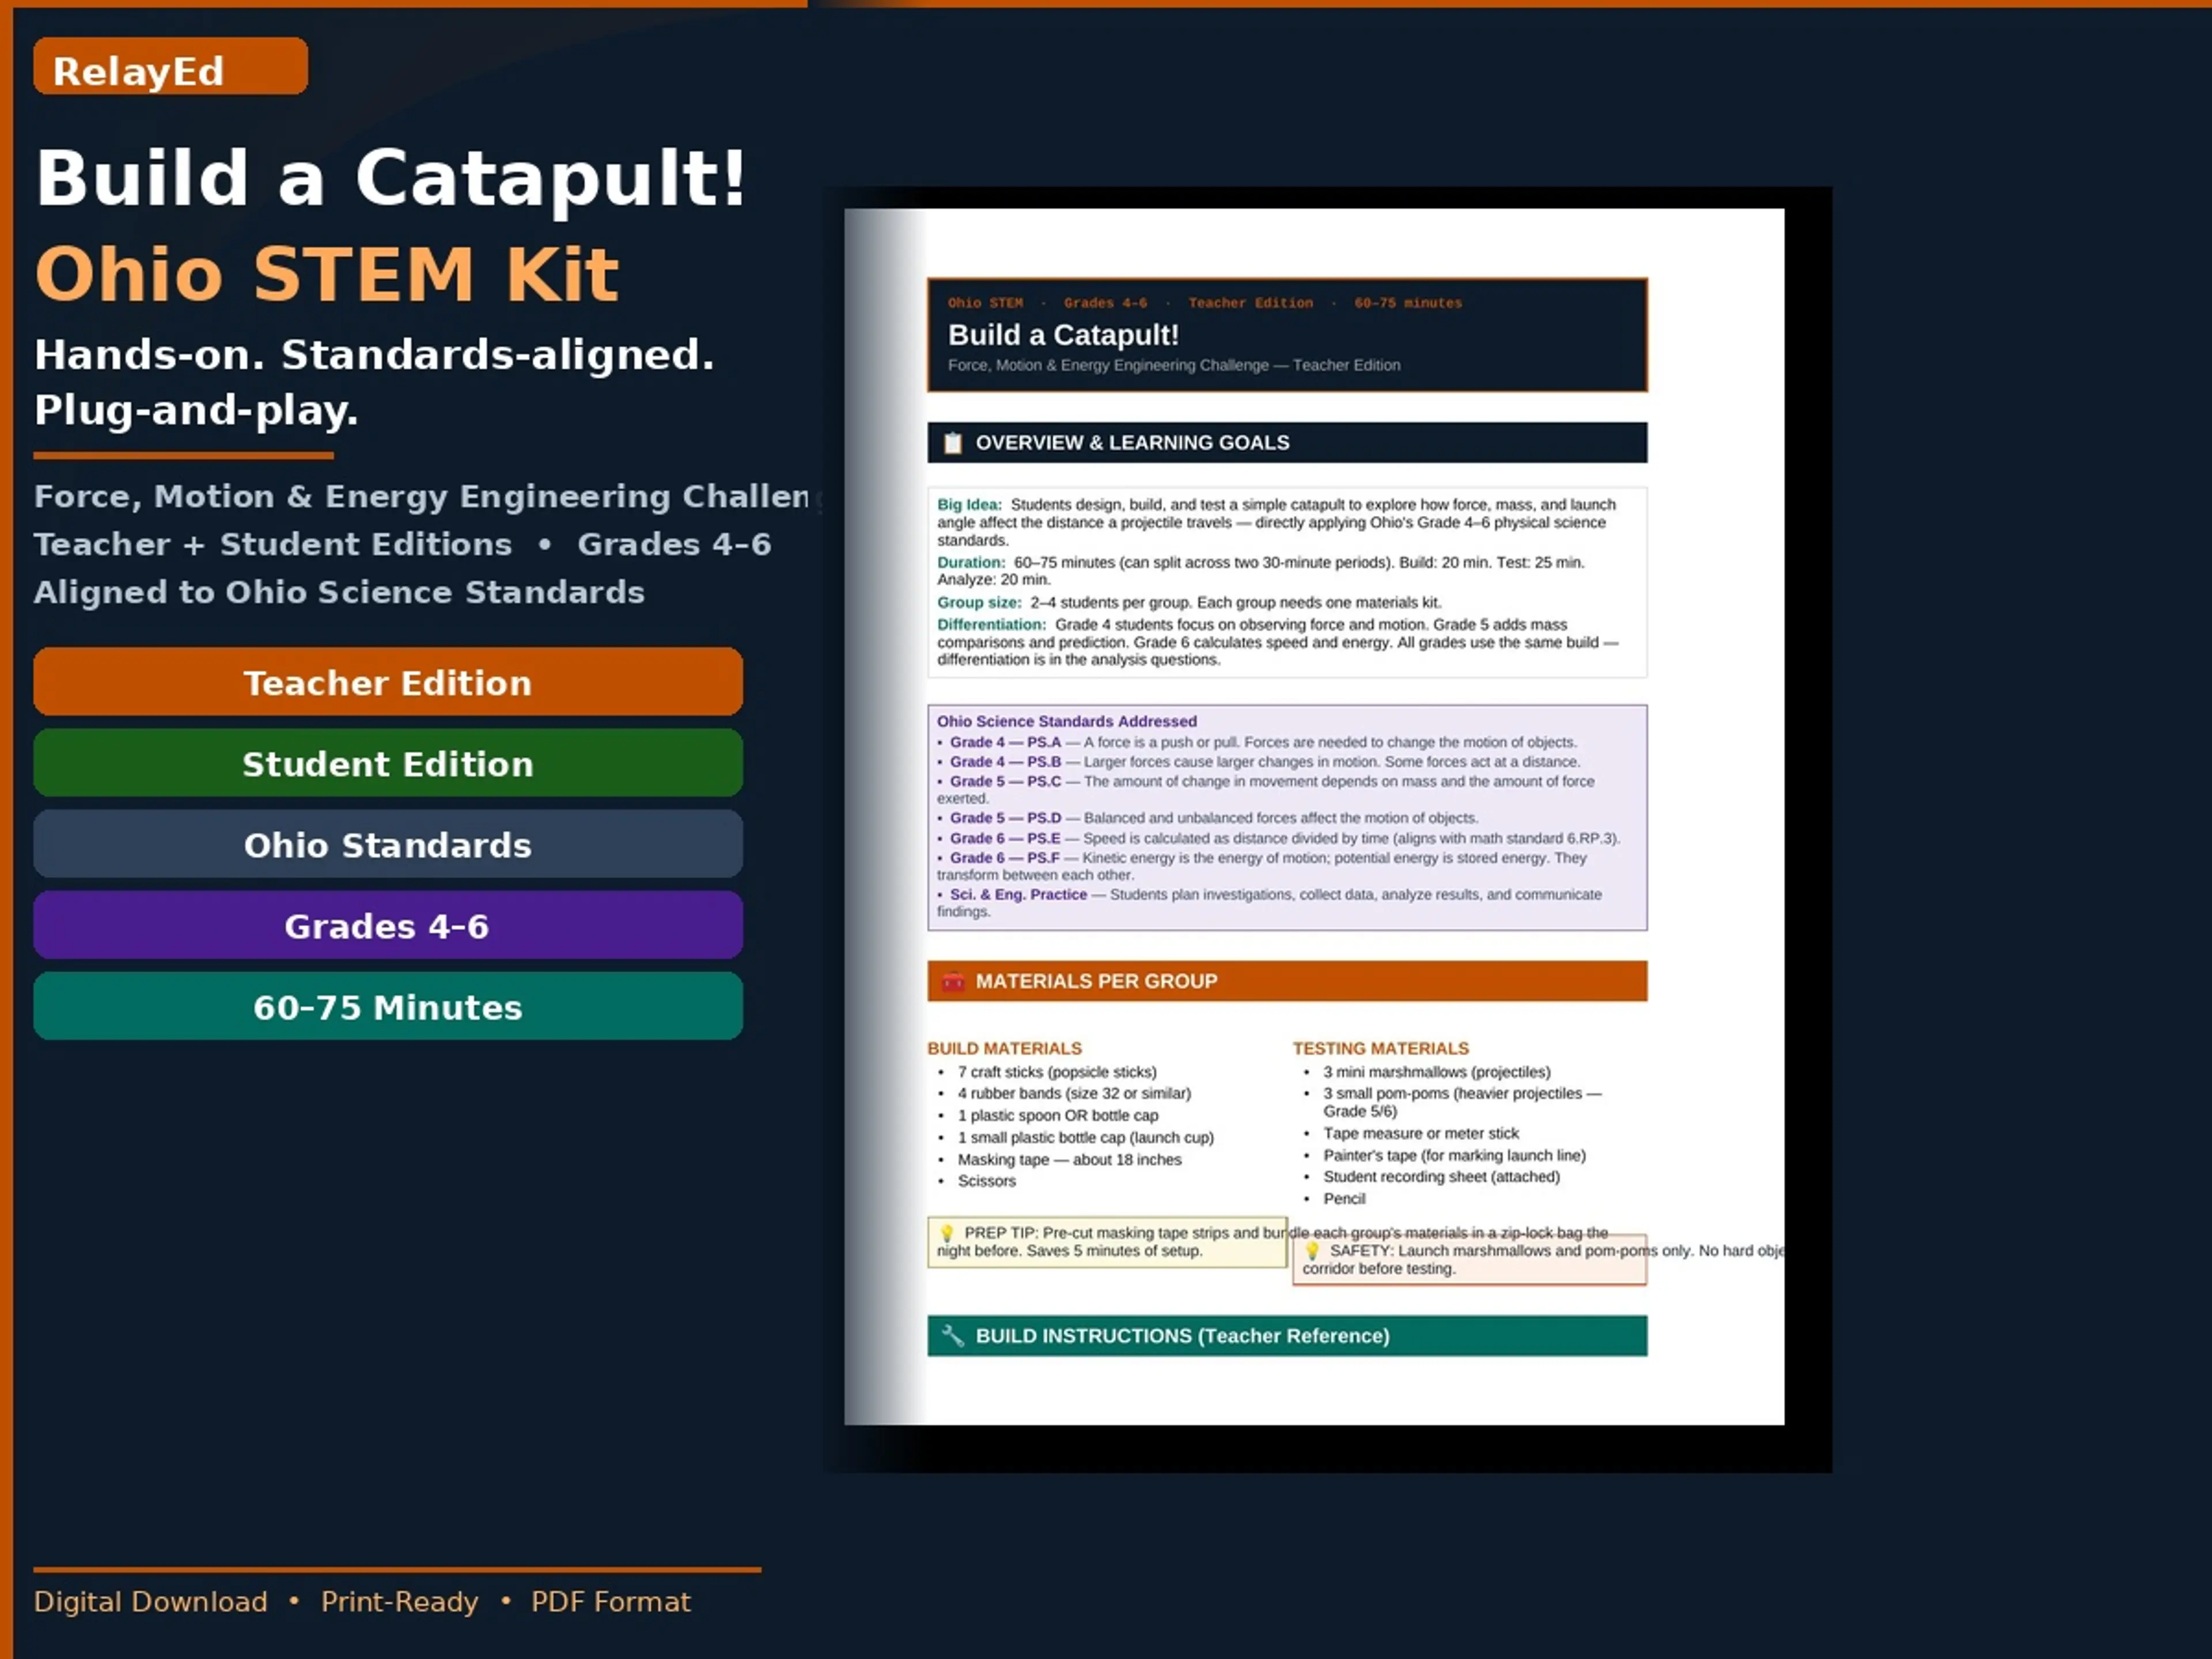2212x1659 pixels.
Task: Click the RelayEd logo badge
Action: point(170,67)
